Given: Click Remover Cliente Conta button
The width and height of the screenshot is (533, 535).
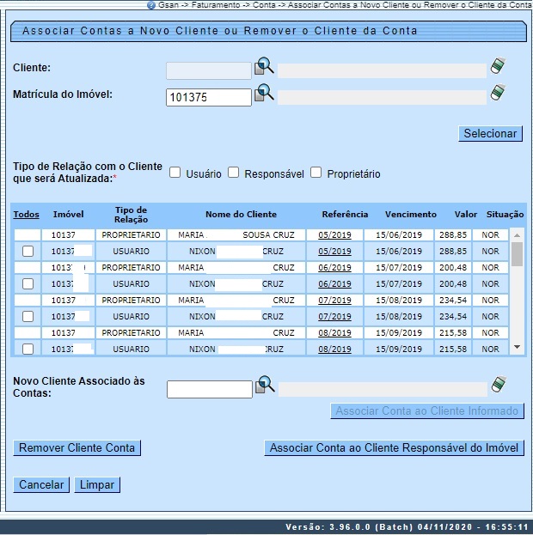Looking at the screenshot, I should click(x=77, y=448).
